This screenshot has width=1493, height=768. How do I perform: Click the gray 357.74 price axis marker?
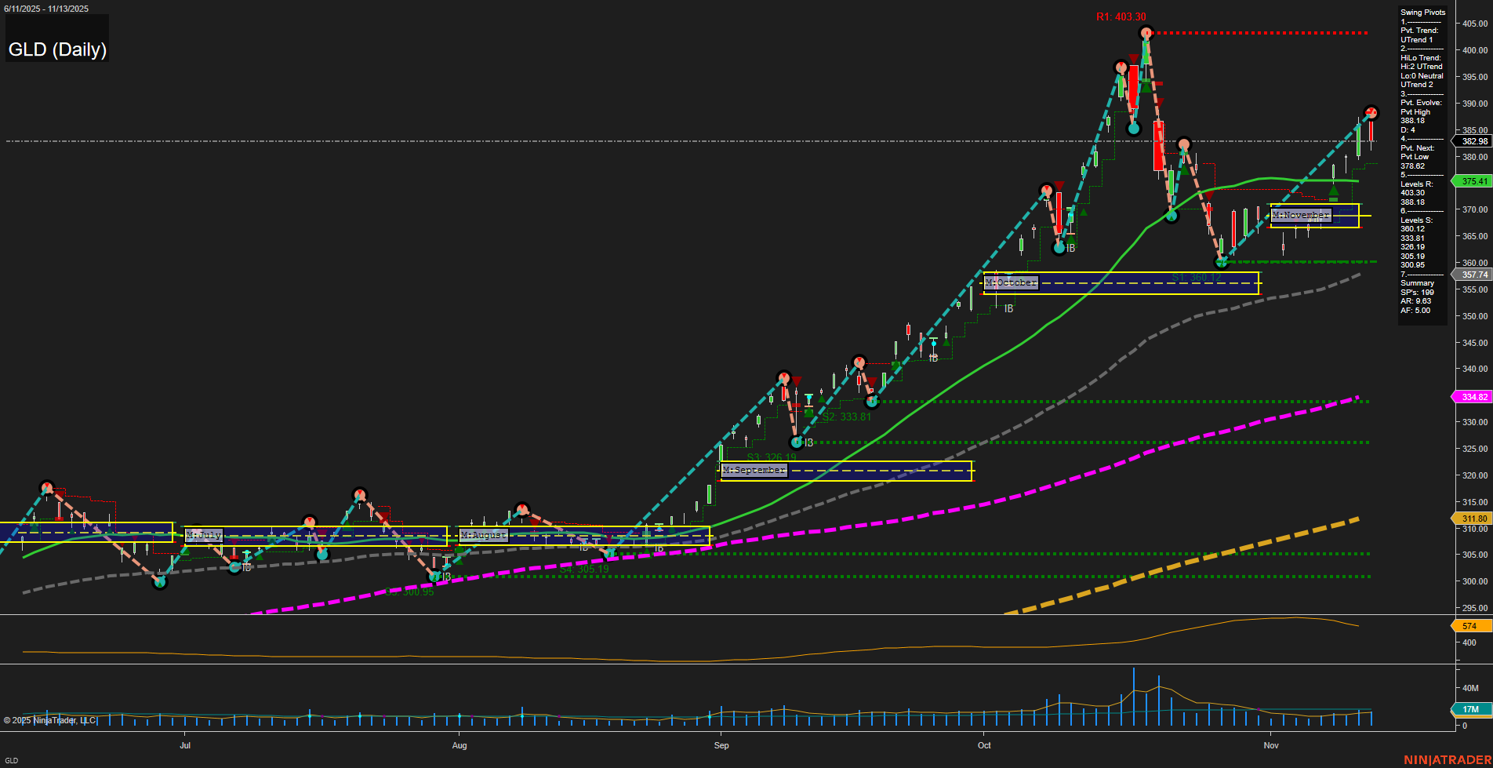tap(1473, 275)
